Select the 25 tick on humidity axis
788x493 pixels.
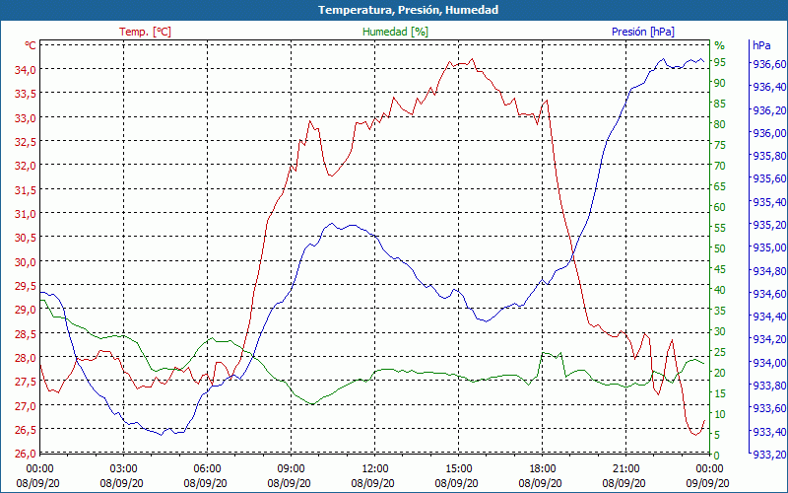click(720, 352)
